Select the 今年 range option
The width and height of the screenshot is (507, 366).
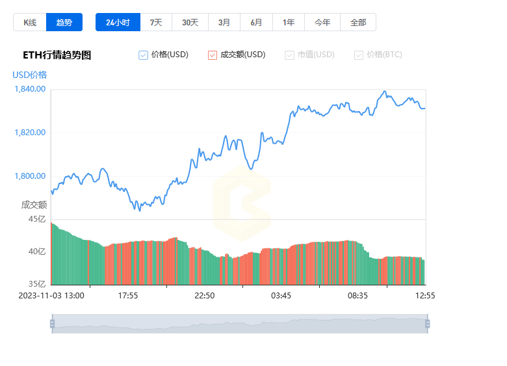coord(322,22)
